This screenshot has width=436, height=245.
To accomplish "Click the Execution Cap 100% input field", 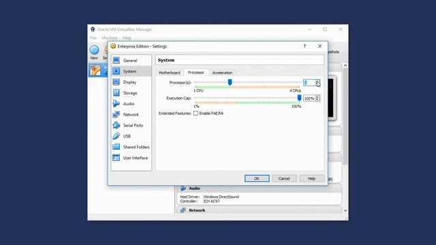I will pos(309,98).
